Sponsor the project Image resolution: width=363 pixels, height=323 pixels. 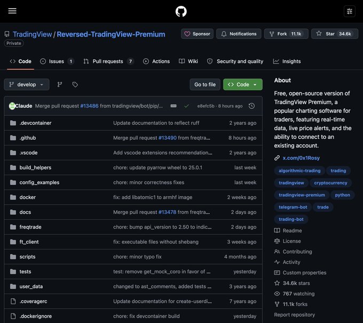(197, 34)
